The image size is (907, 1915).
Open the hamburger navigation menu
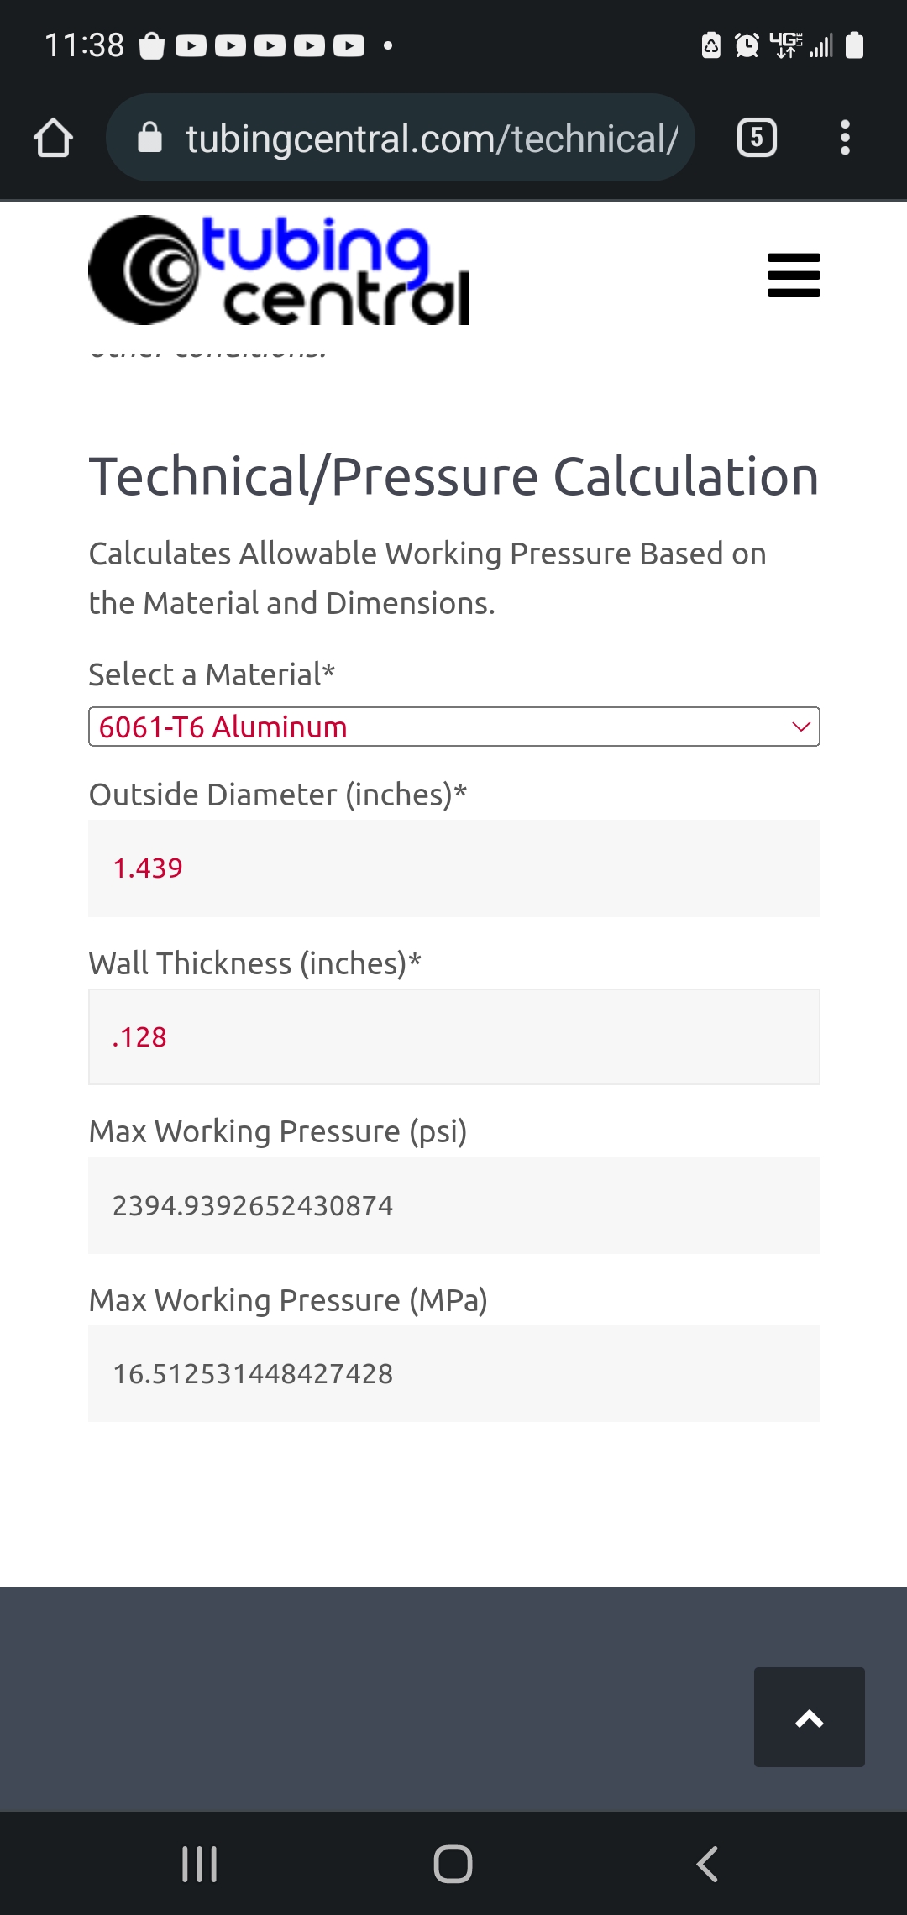pos(794,275)
